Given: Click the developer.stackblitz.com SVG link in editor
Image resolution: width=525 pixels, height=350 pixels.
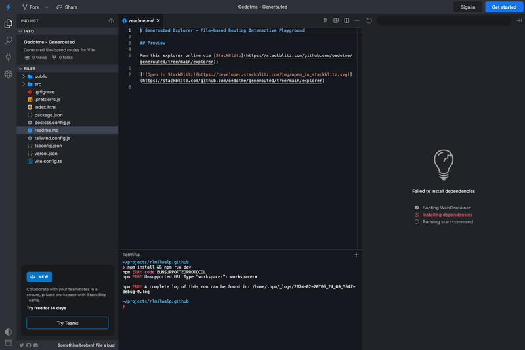Looking at the screenshot, I should point(273,74).
